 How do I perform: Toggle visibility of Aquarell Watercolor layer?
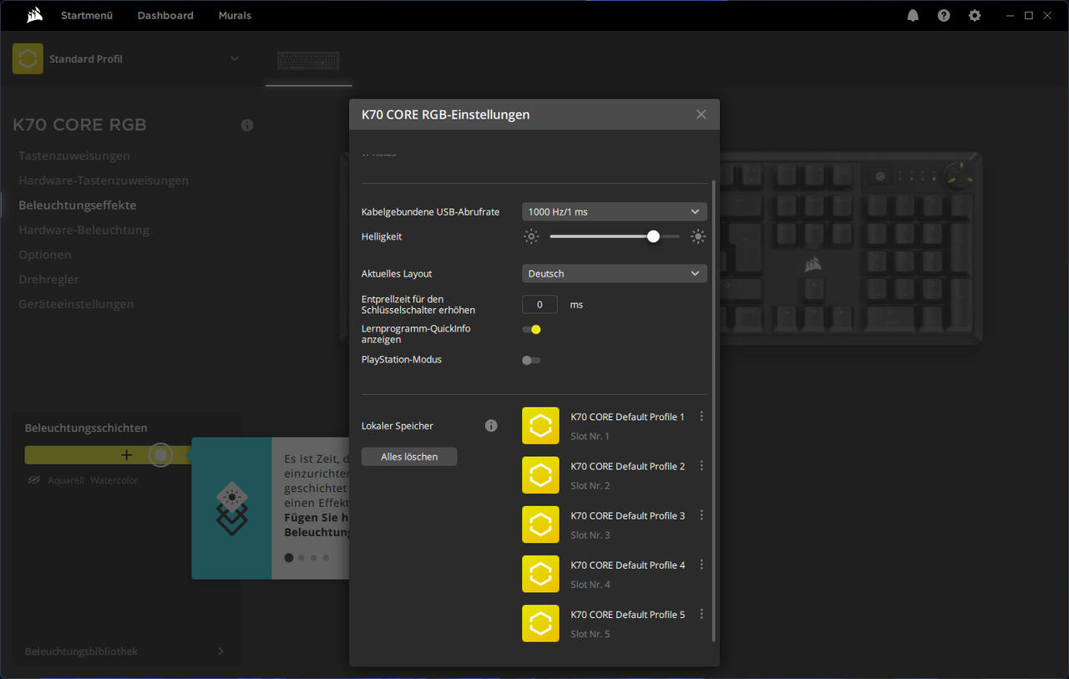coord(33,481)
